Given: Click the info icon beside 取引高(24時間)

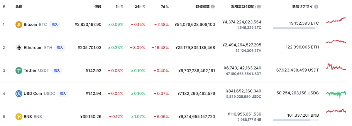Looking at the screenshot, I should 259,6.
